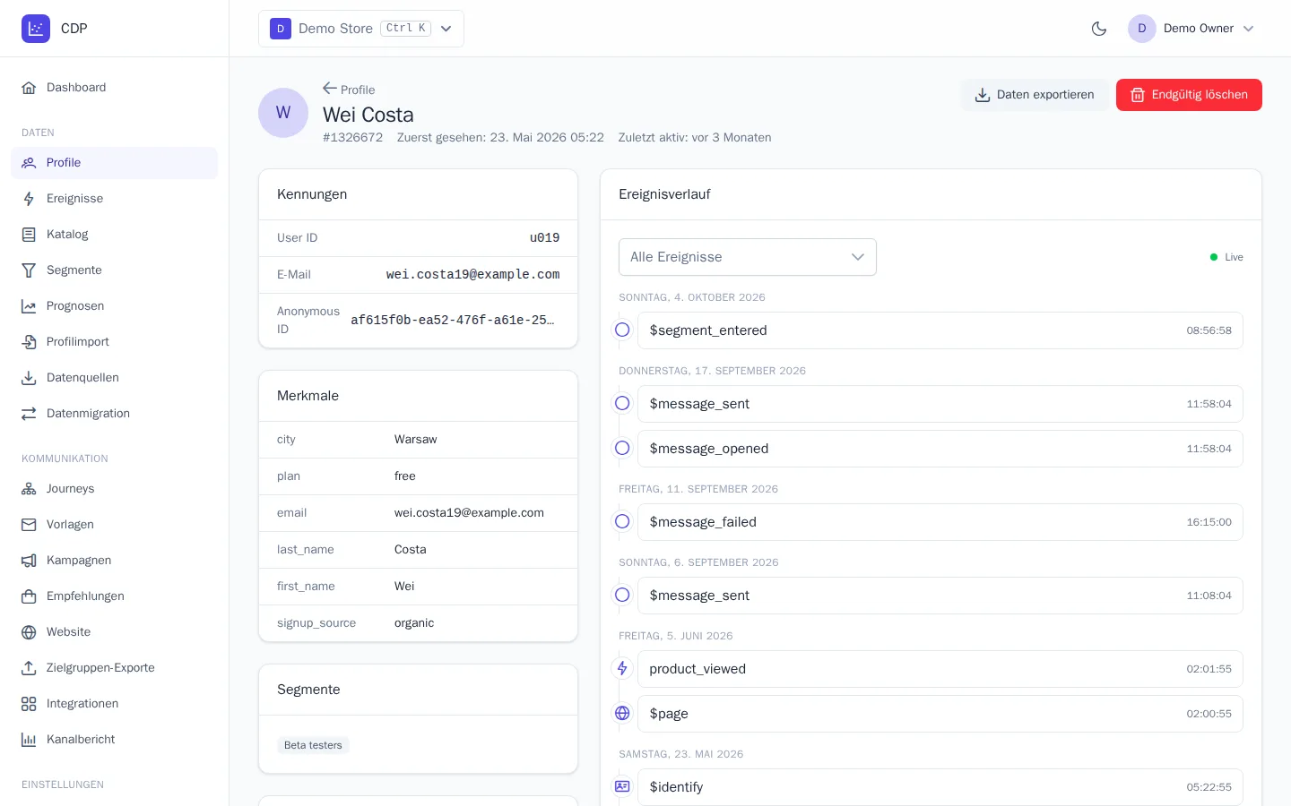Viewport: 1291px width, 806px height.
Task: Select the $segment_entered timeline circle marker
Action: click(x=622, y=330)
